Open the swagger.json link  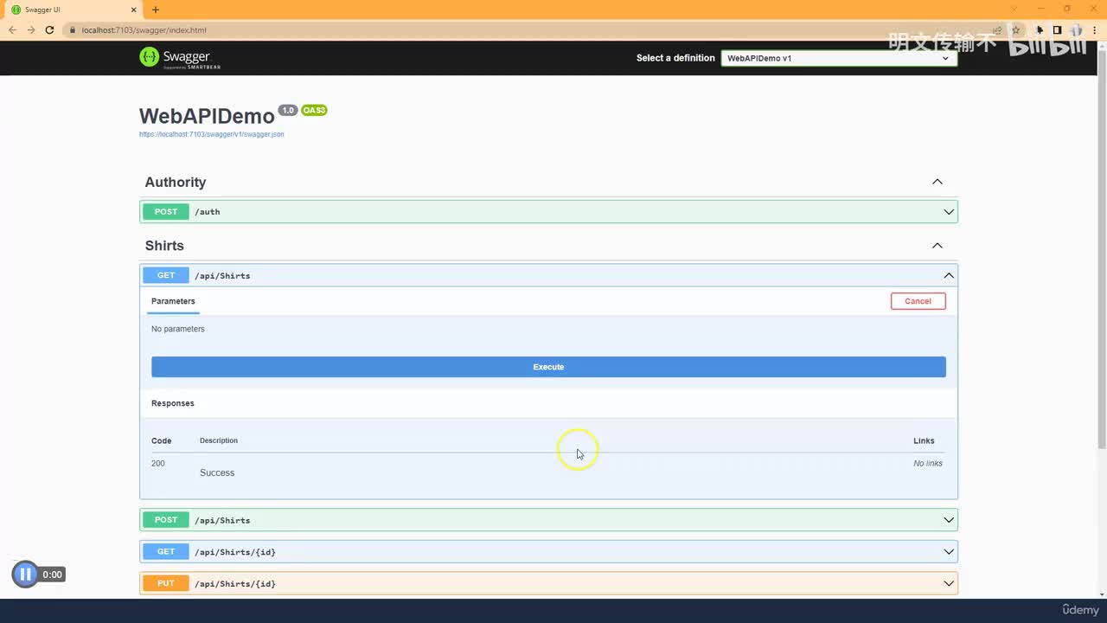tap(212, 135)
